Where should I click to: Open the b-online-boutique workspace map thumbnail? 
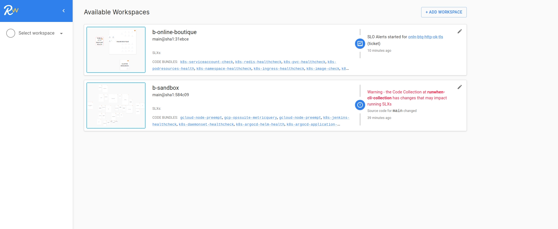[x=116, y=50]
